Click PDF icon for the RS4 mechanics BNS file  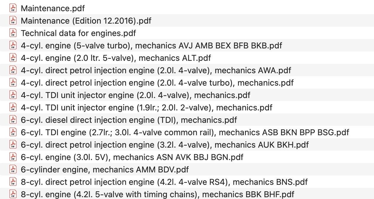(13, 182)
